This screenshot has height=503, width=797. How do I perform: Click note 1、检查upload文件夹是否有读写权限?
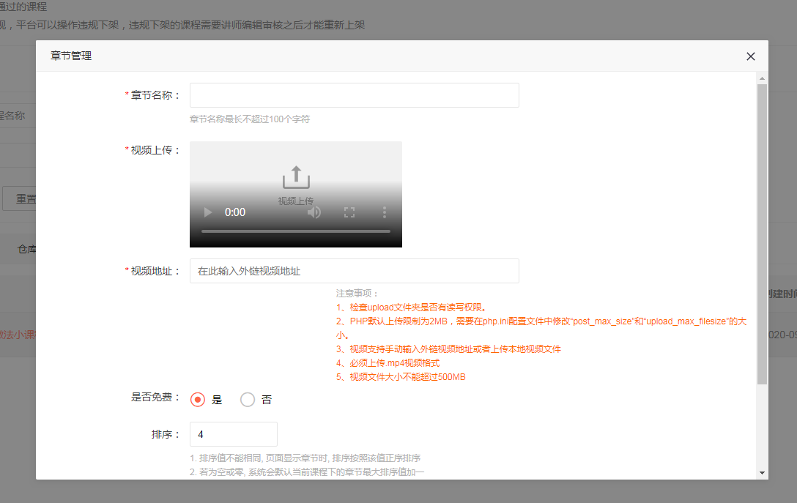coord(412,308)
